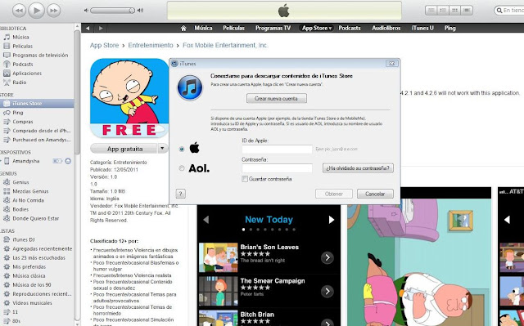Go to iTunes Store home icon
This screenshot has height=326, width=524.
[x=183, y=29]
